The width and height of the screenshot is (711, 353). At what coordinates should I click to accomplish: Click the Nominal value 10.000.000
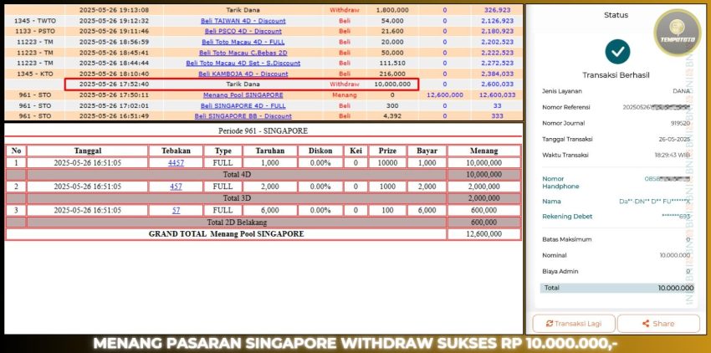675,255
